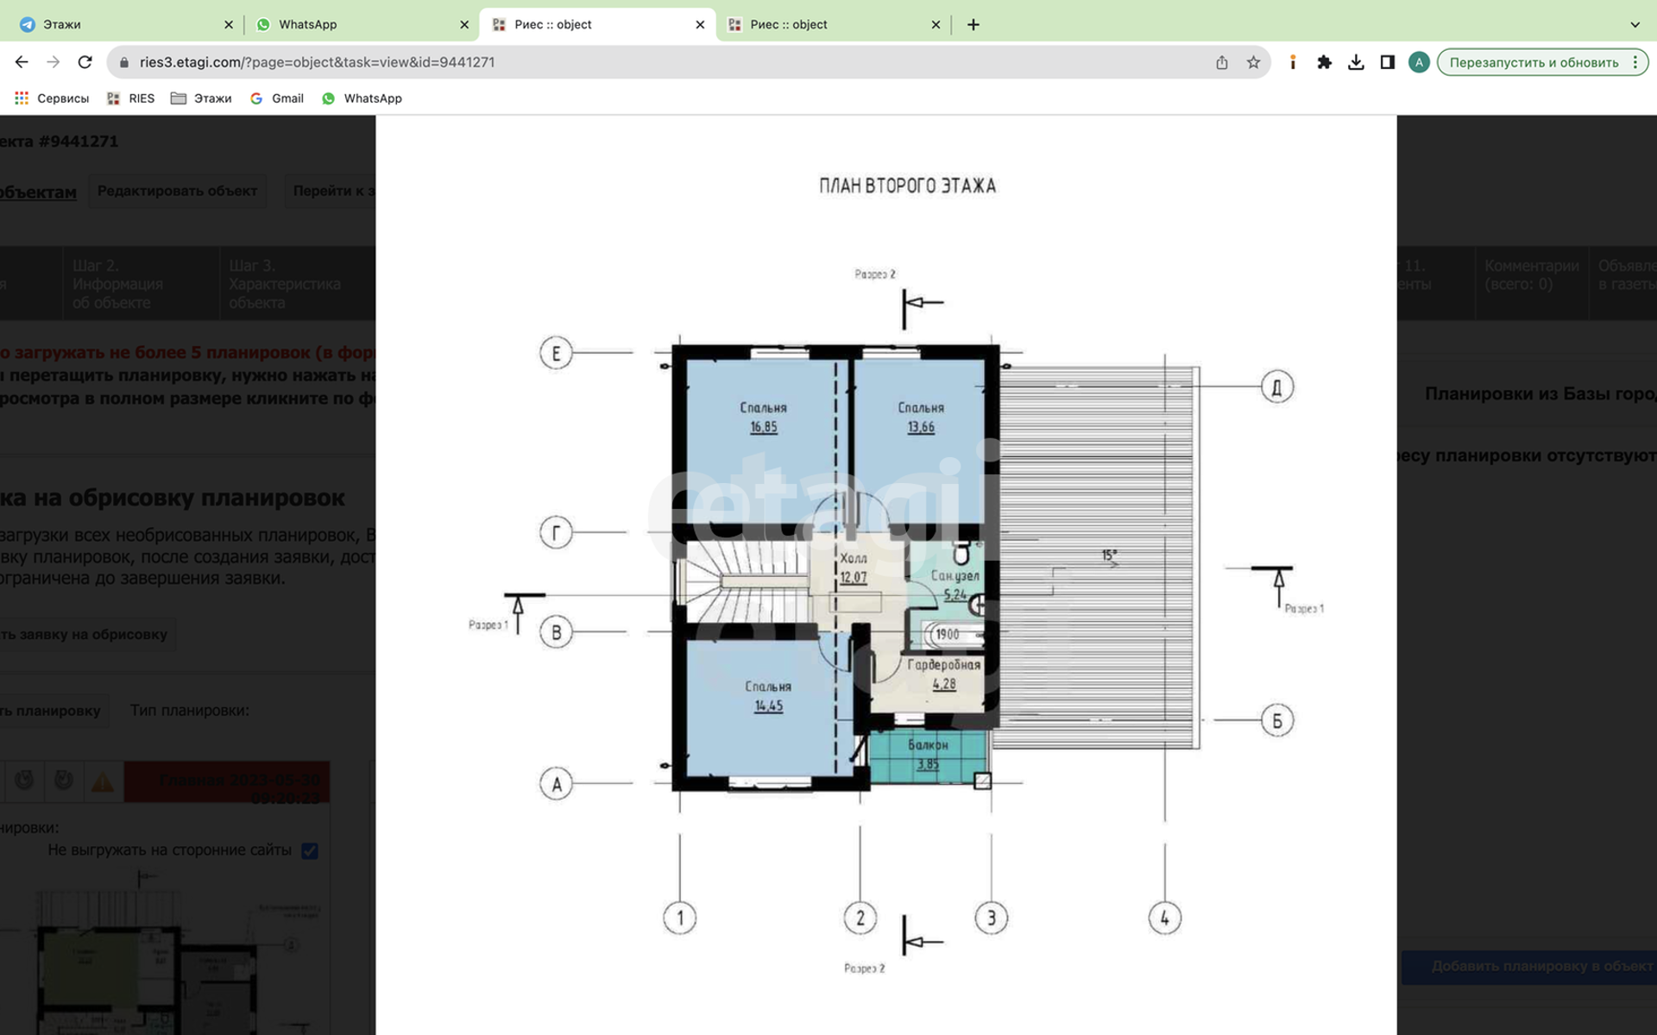
Task: Close the active Риес :: object tab
Action: click(x=700, y=24)
